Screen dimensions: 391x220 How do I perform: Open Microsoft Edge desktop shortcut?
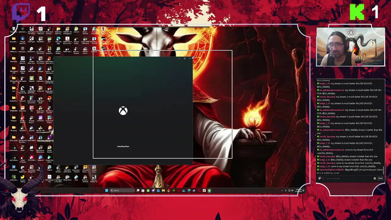[x=59, y=40]
